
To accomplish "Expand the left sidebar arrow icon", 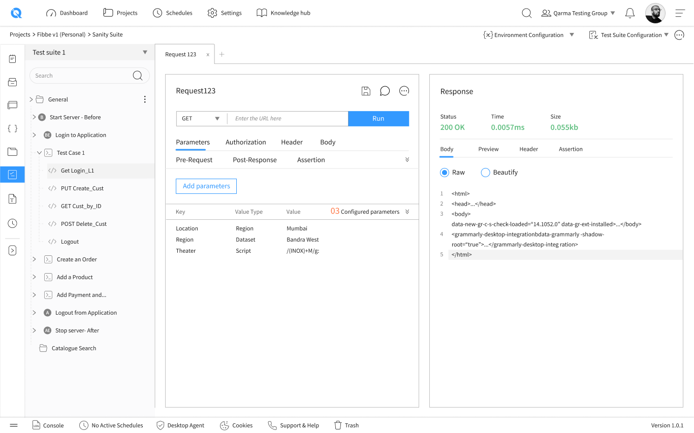I will pyautogui.click(x=12, y=250).
